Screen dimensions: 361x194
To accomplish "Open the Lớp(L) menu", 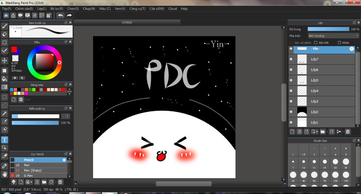I will [x=42, y=9].
